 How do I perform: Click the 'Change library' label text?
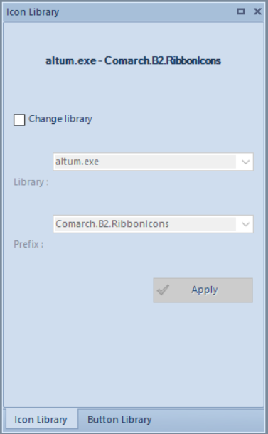coord(60,119)
